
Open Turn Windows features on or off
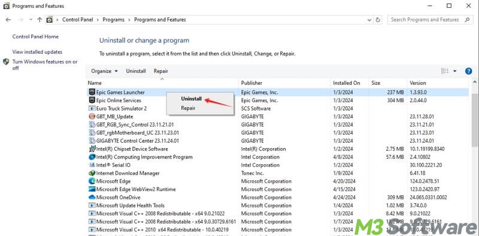45,65
